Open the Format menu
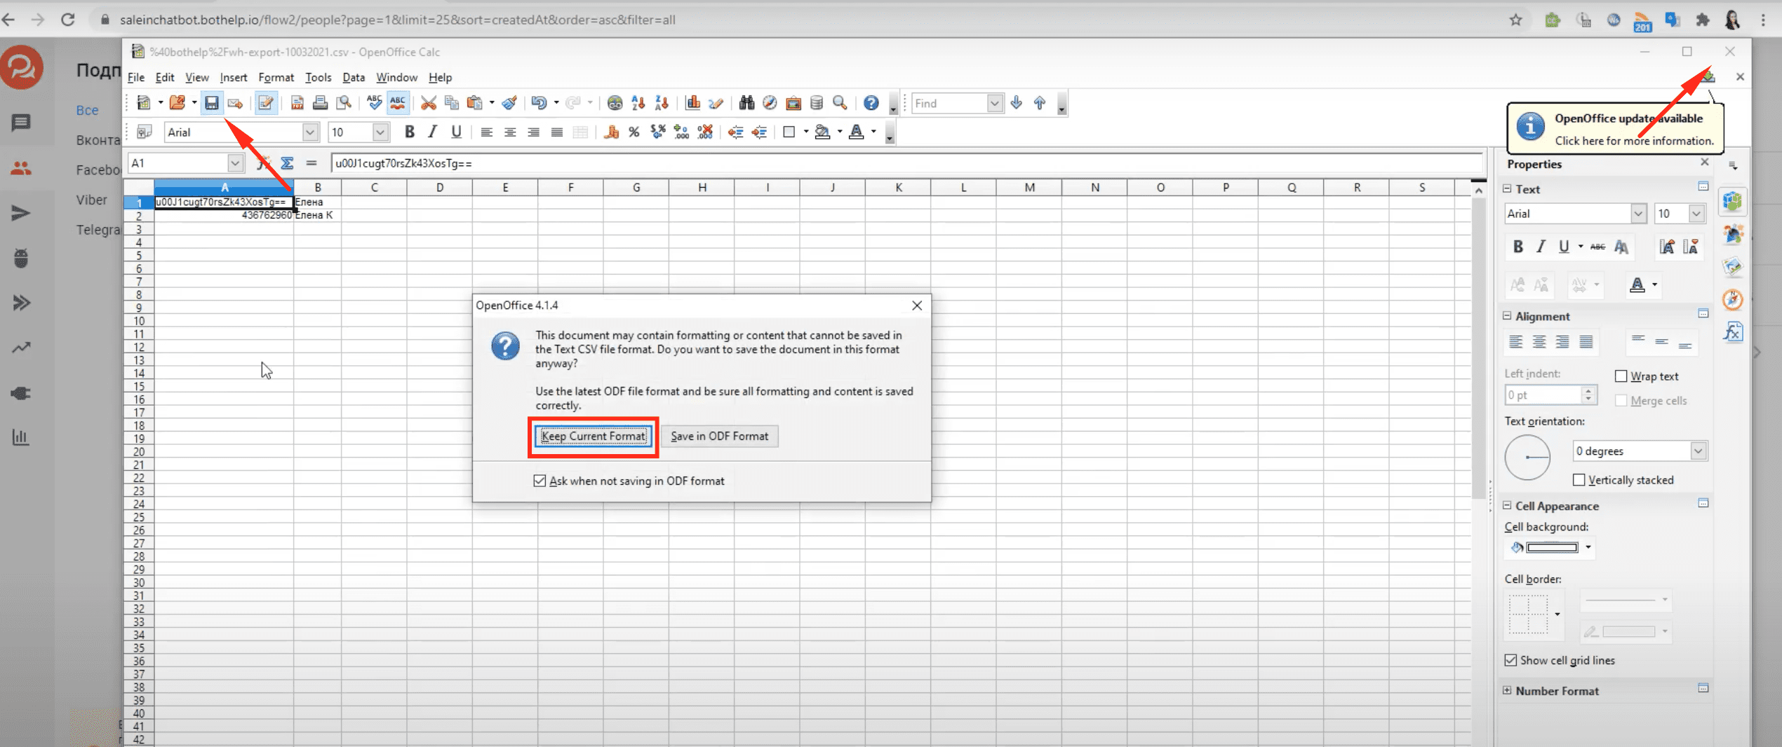Image resolution: width=1782 pixels, height=747 pixels. (x=276, y=77)
